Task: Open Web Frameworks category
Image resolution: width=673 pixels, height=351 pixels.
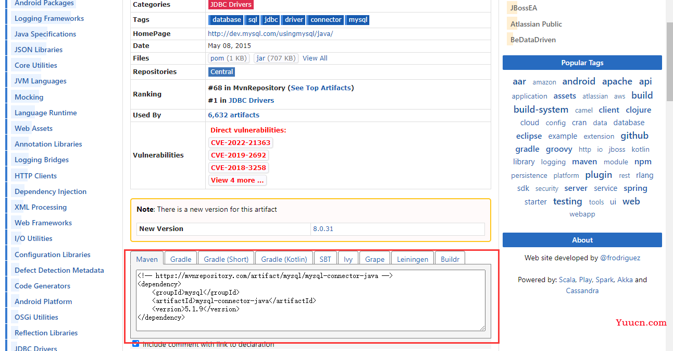Action: (43, 223)
